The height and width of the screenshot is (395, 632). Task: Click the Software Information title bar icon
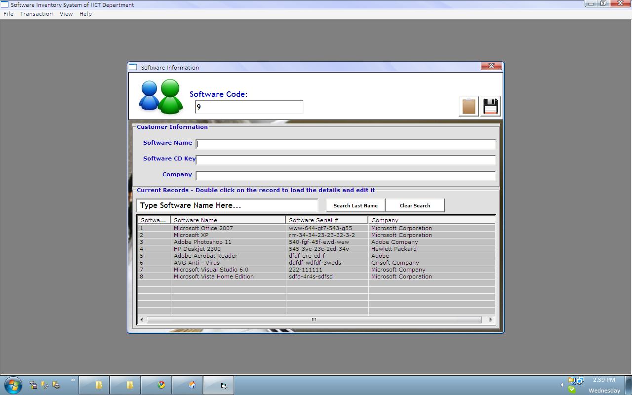(133, 67)
